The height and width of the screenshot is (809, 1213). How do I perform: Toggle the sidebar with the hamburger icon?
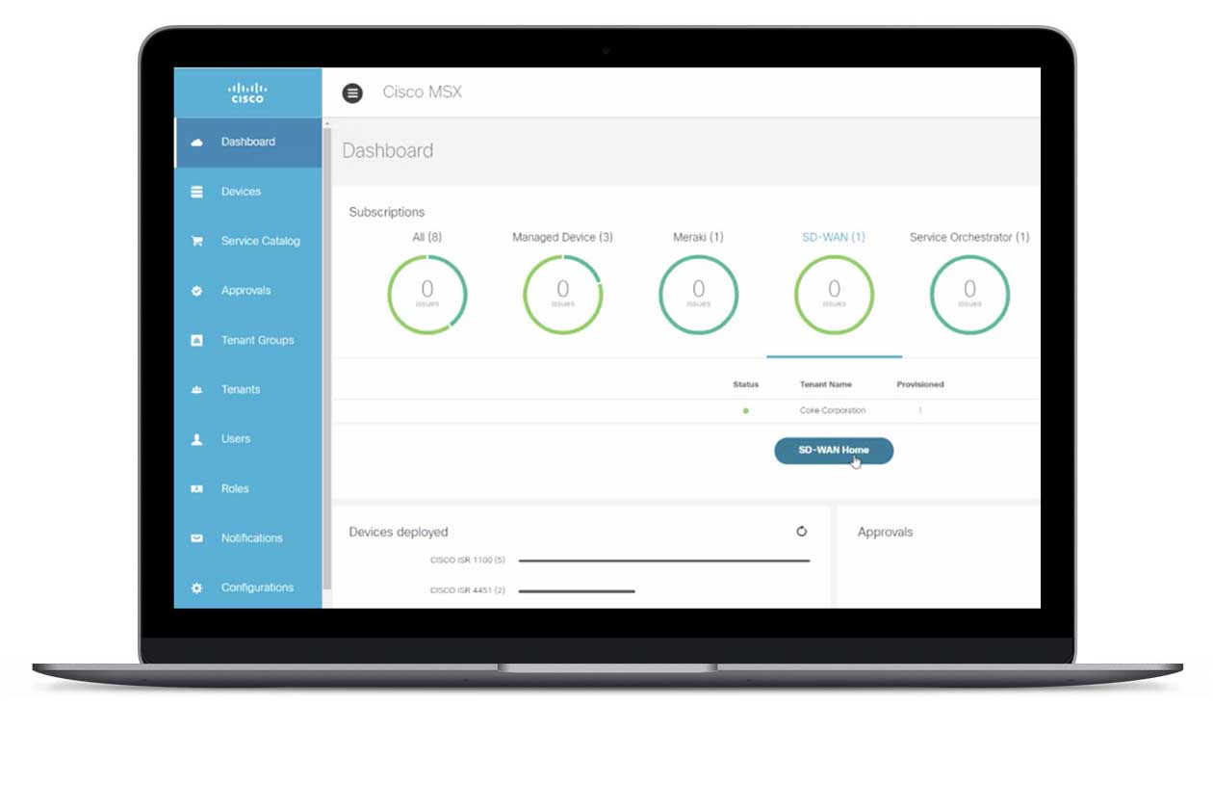tap(352, 91)
